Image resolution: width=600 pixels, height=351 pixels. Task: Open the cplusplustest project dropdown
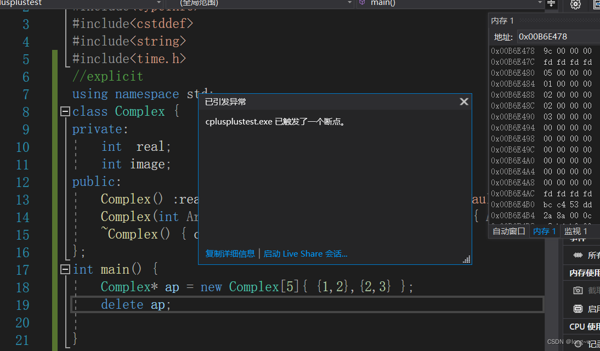(159, 3)
